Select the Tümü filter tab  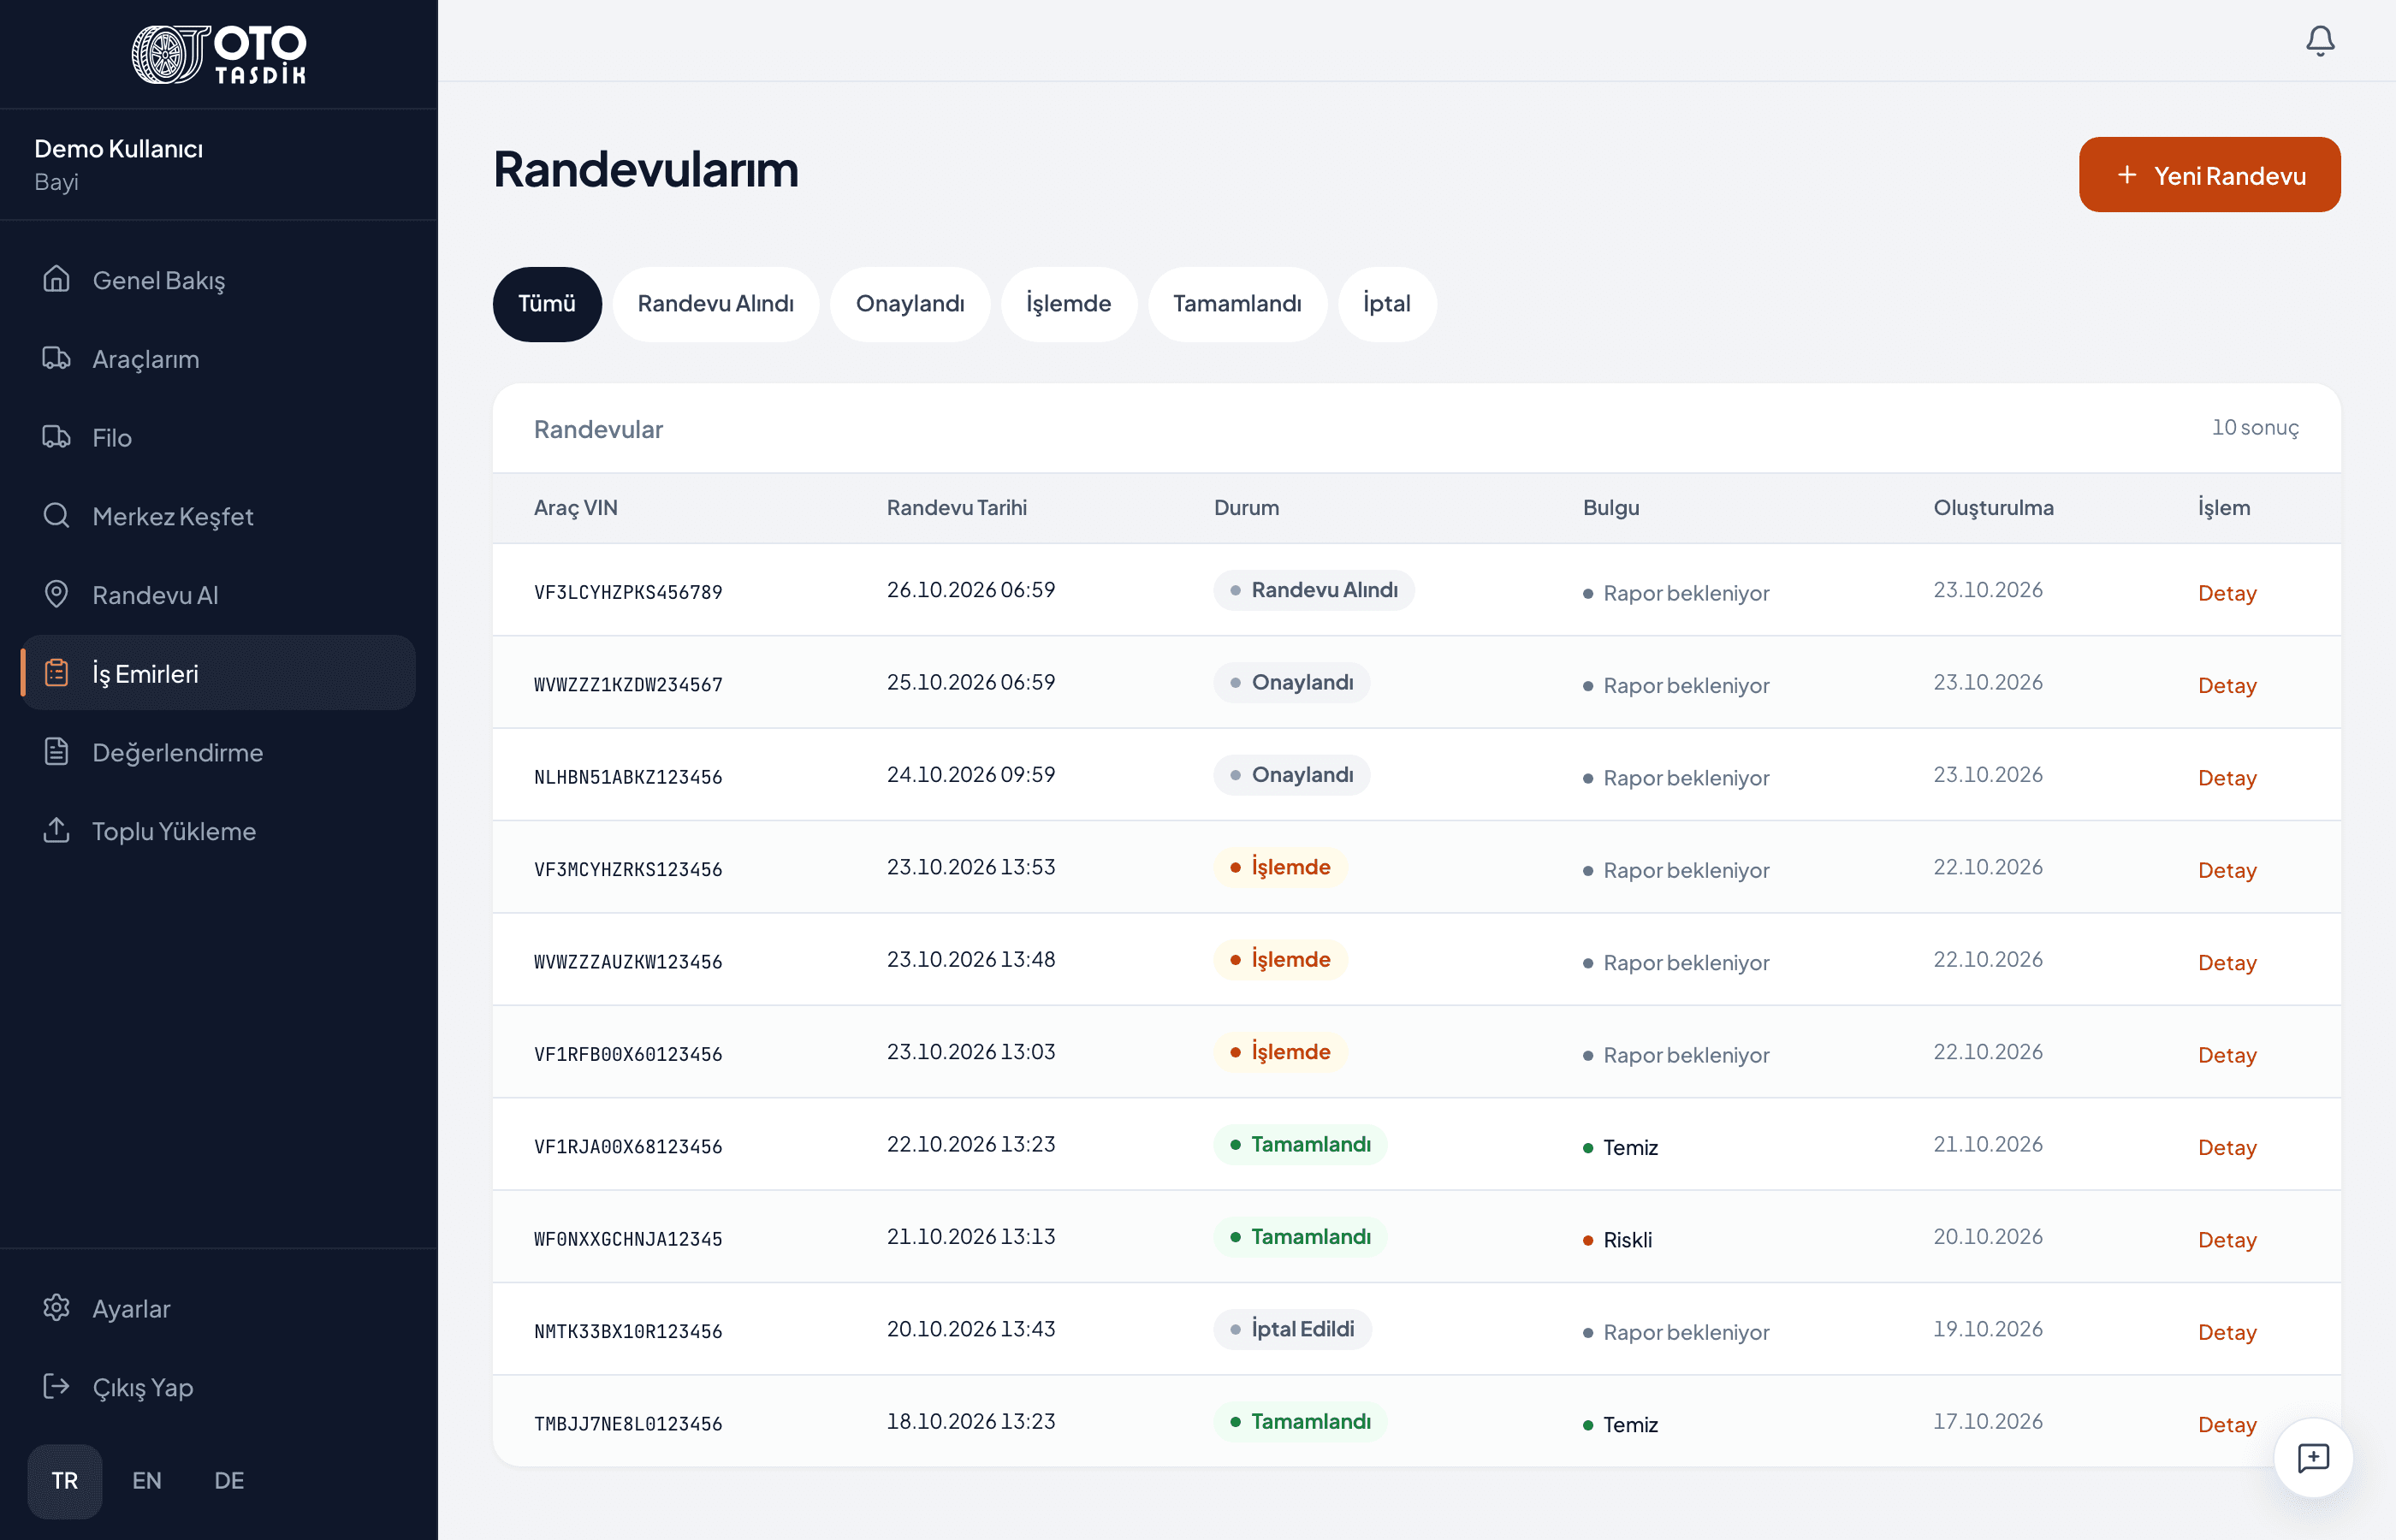547,304
